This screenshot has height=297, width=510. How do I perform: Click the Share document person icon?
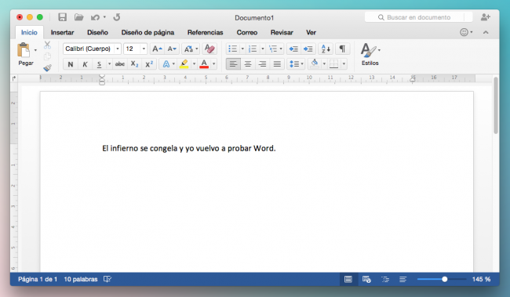pos(485,17)
